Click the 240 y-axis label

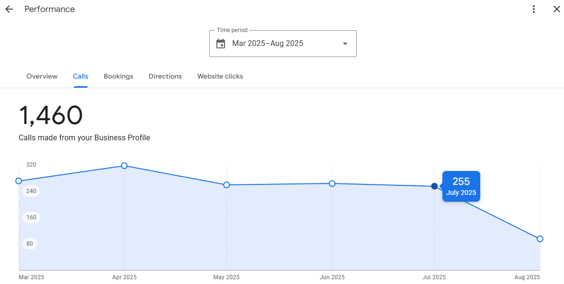tap(32, 191)
